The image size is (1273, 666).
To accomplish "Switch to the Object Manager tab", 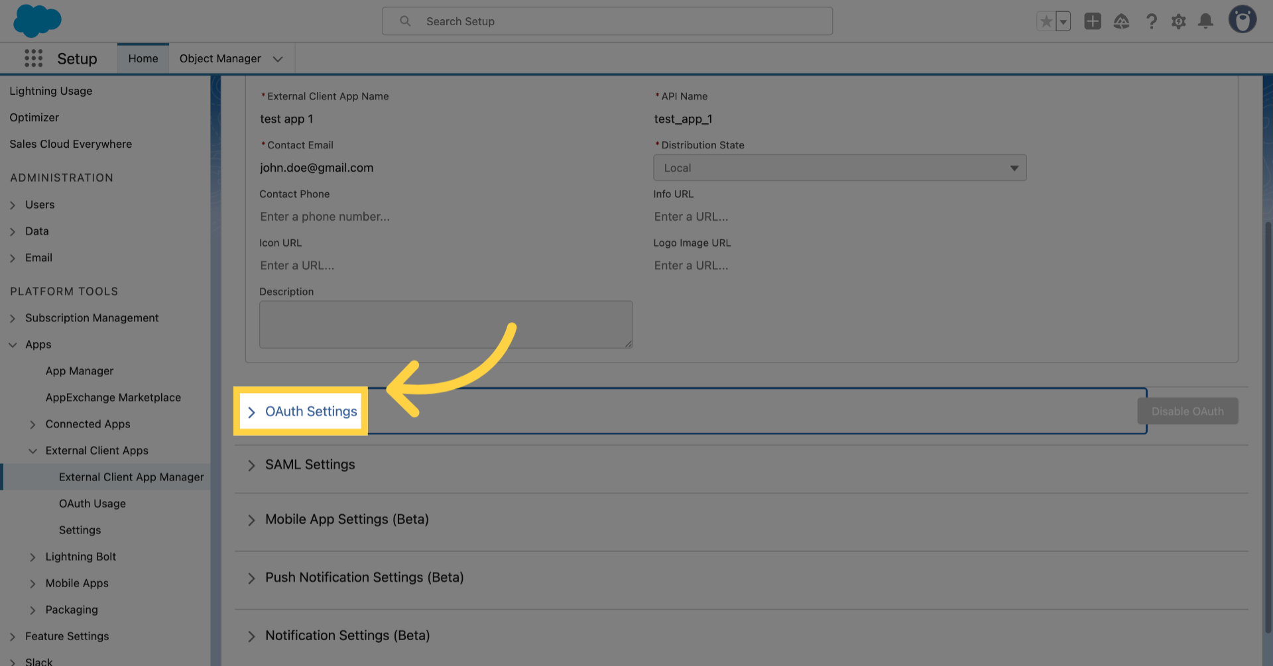I will (x=221, y=58).
